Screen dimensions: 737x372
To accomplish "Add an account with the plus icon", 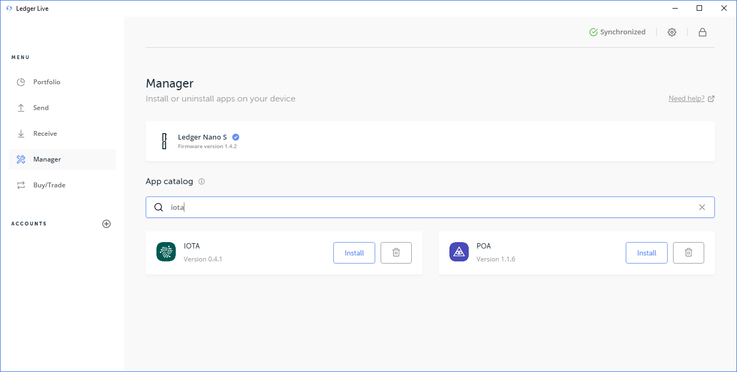I will (106, 224).
